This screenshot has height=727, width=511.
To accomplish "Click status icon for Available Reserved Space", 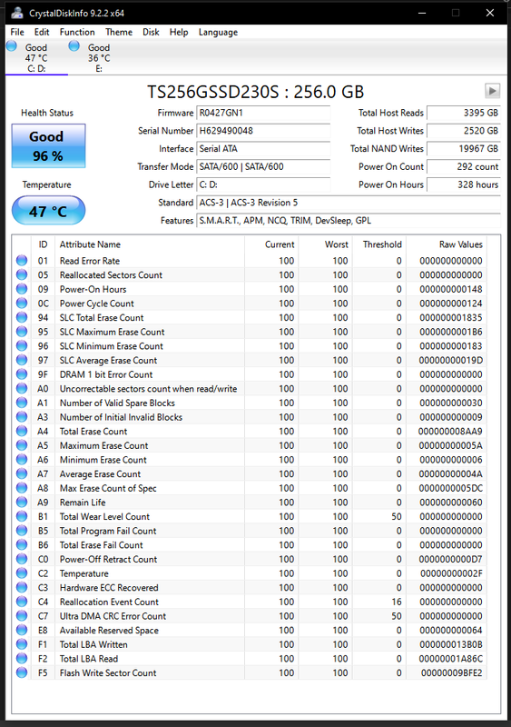I will pos(22,630).
